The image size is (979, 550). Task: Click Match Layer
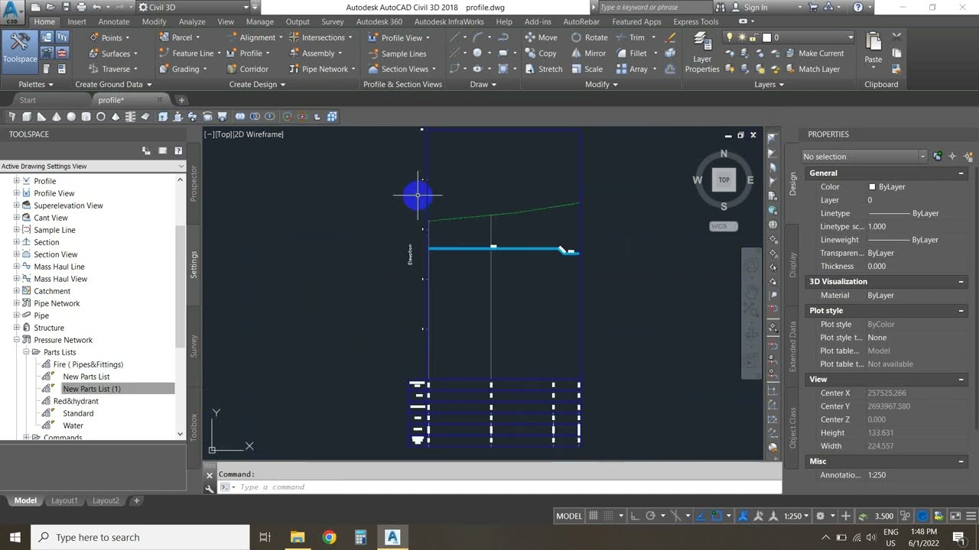[811, 69]
